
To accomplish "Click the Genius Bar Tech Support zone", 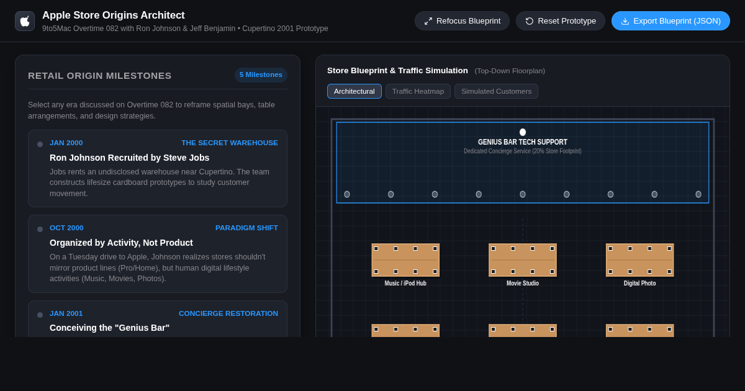I will click(x=523, y=163).
